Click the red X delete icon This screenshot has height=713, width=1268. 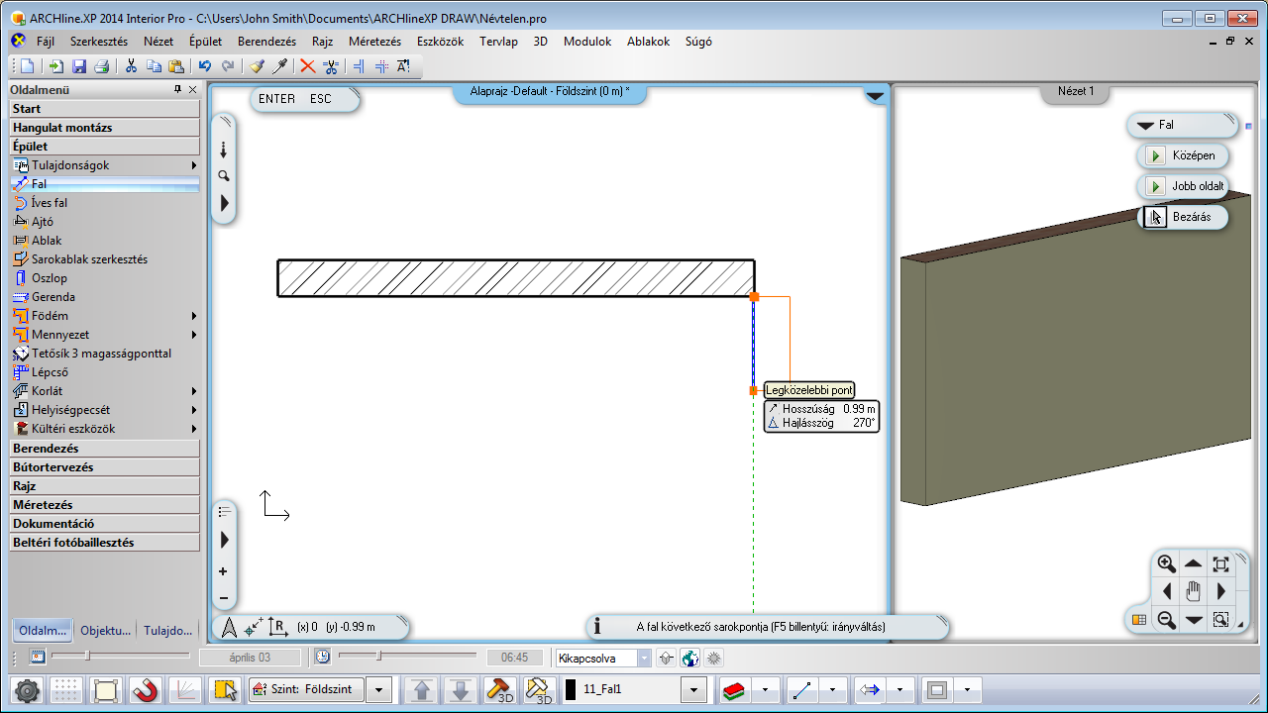click(308, 66)
